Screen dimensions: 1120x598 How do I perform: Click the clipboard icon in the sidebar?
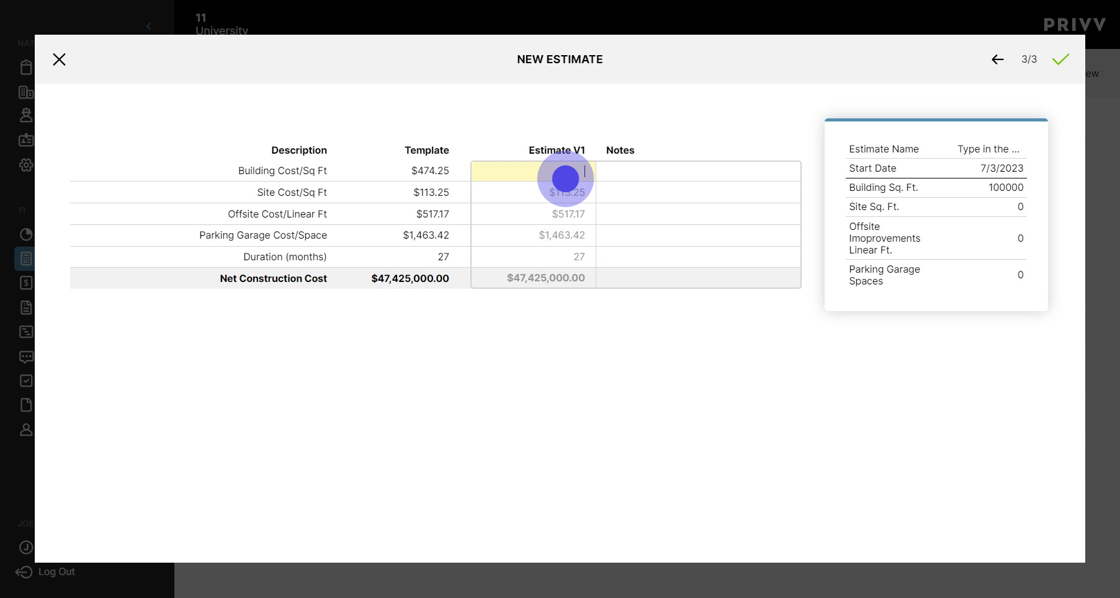pos(26,68)
